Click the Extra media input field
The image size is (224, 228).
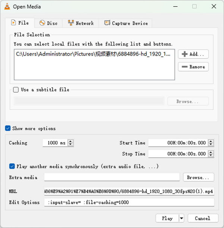pyautogui.click(x=112, y=177)
